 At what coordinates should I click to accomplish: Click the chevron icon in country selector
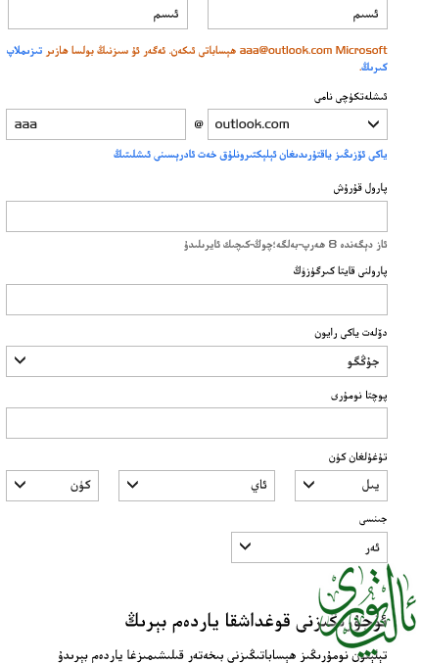(x=20, y=360)
